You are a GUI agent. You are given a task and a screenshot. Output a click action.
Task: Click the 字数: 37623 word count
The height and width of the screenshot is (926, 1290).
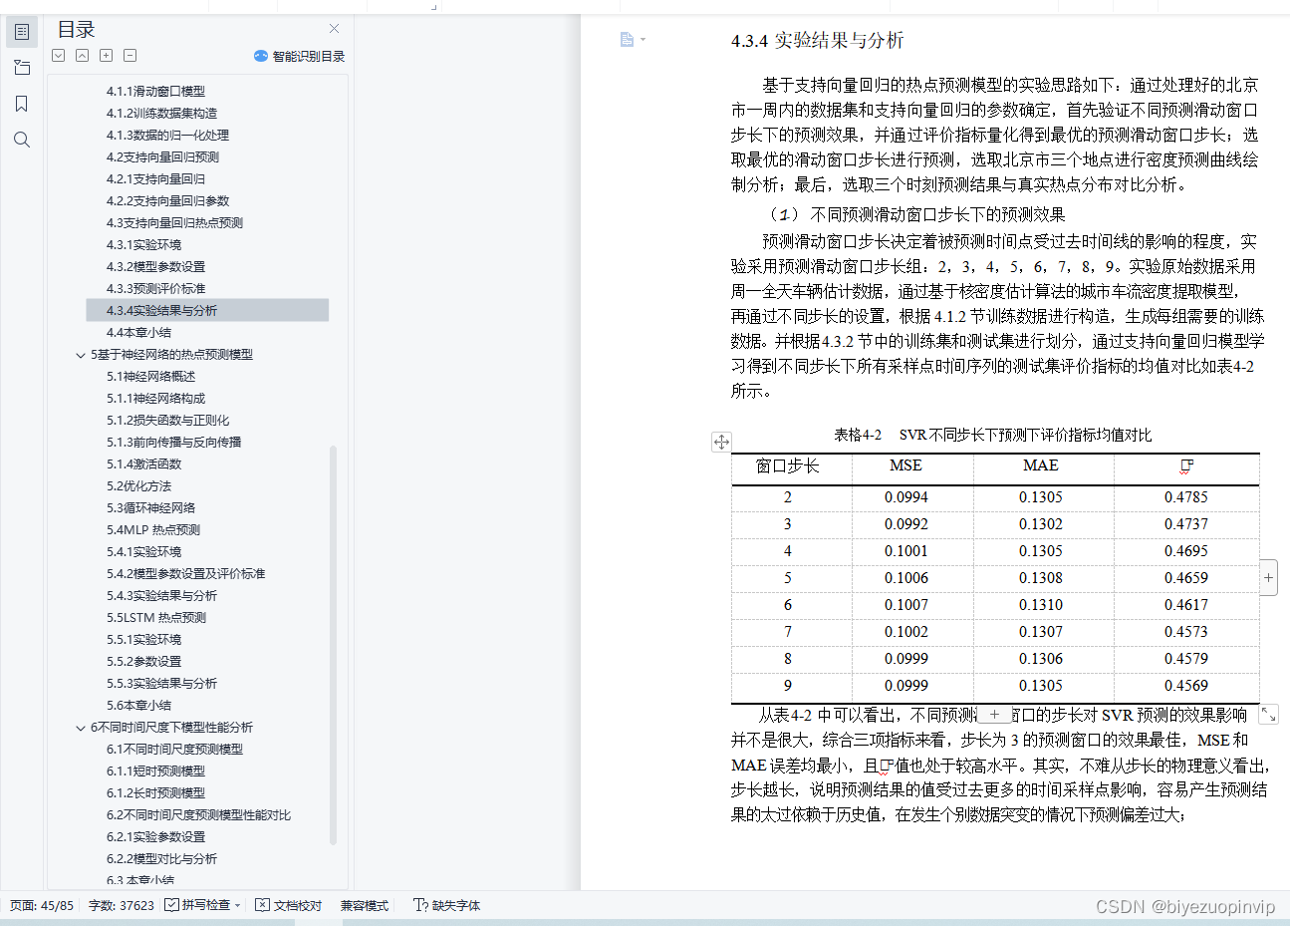coord(122,906)
